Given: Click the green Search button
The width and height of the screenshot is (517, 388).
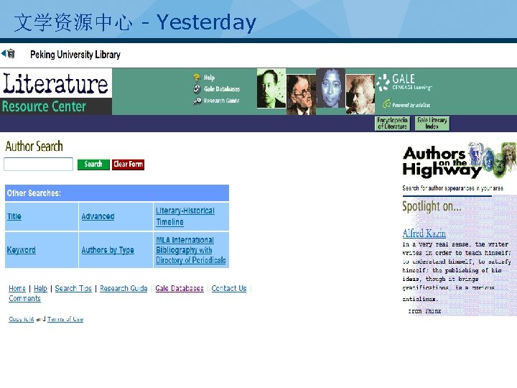Looking at the screenshot, I should 93,165.
